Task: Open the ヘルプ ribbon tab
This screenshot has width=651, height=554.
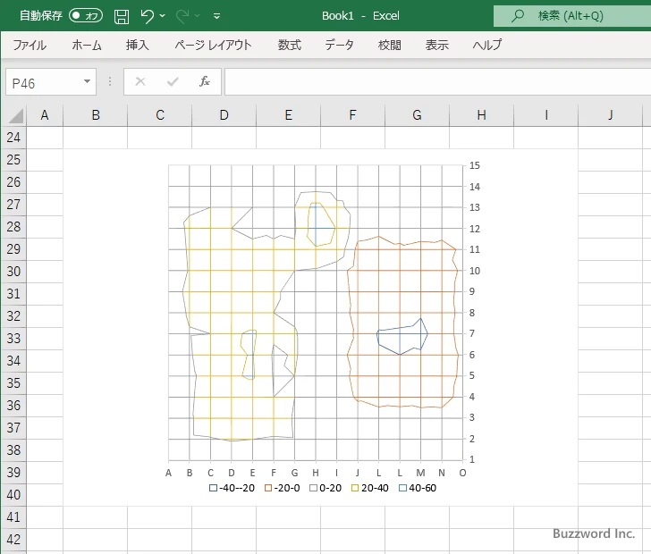Action: point(487,45)
